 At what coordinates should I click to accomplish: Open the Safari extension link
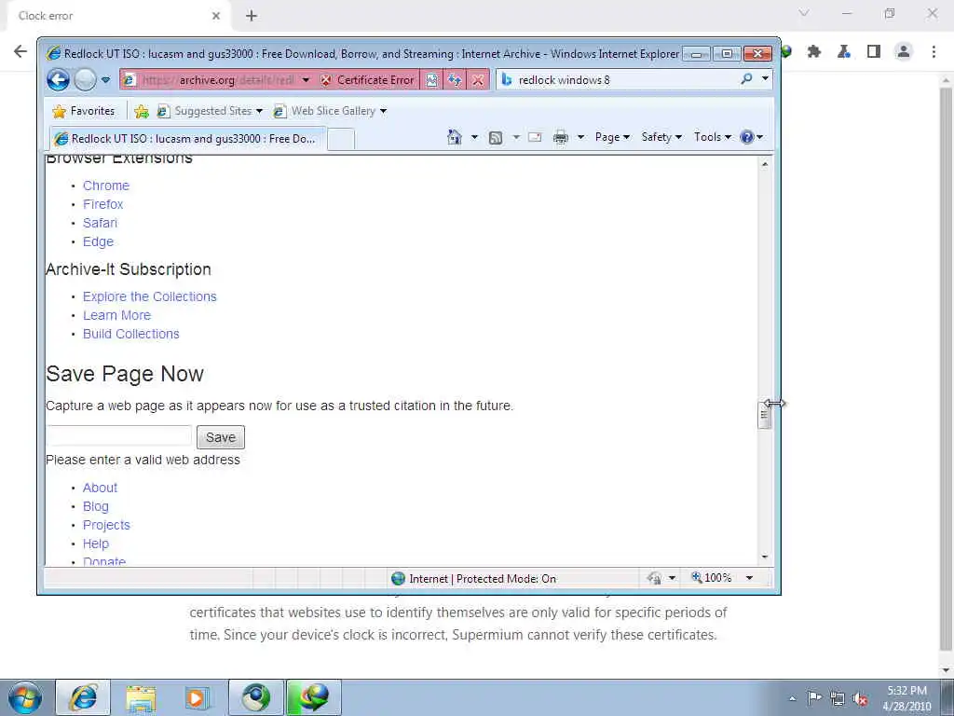click(x=100, y=223)
